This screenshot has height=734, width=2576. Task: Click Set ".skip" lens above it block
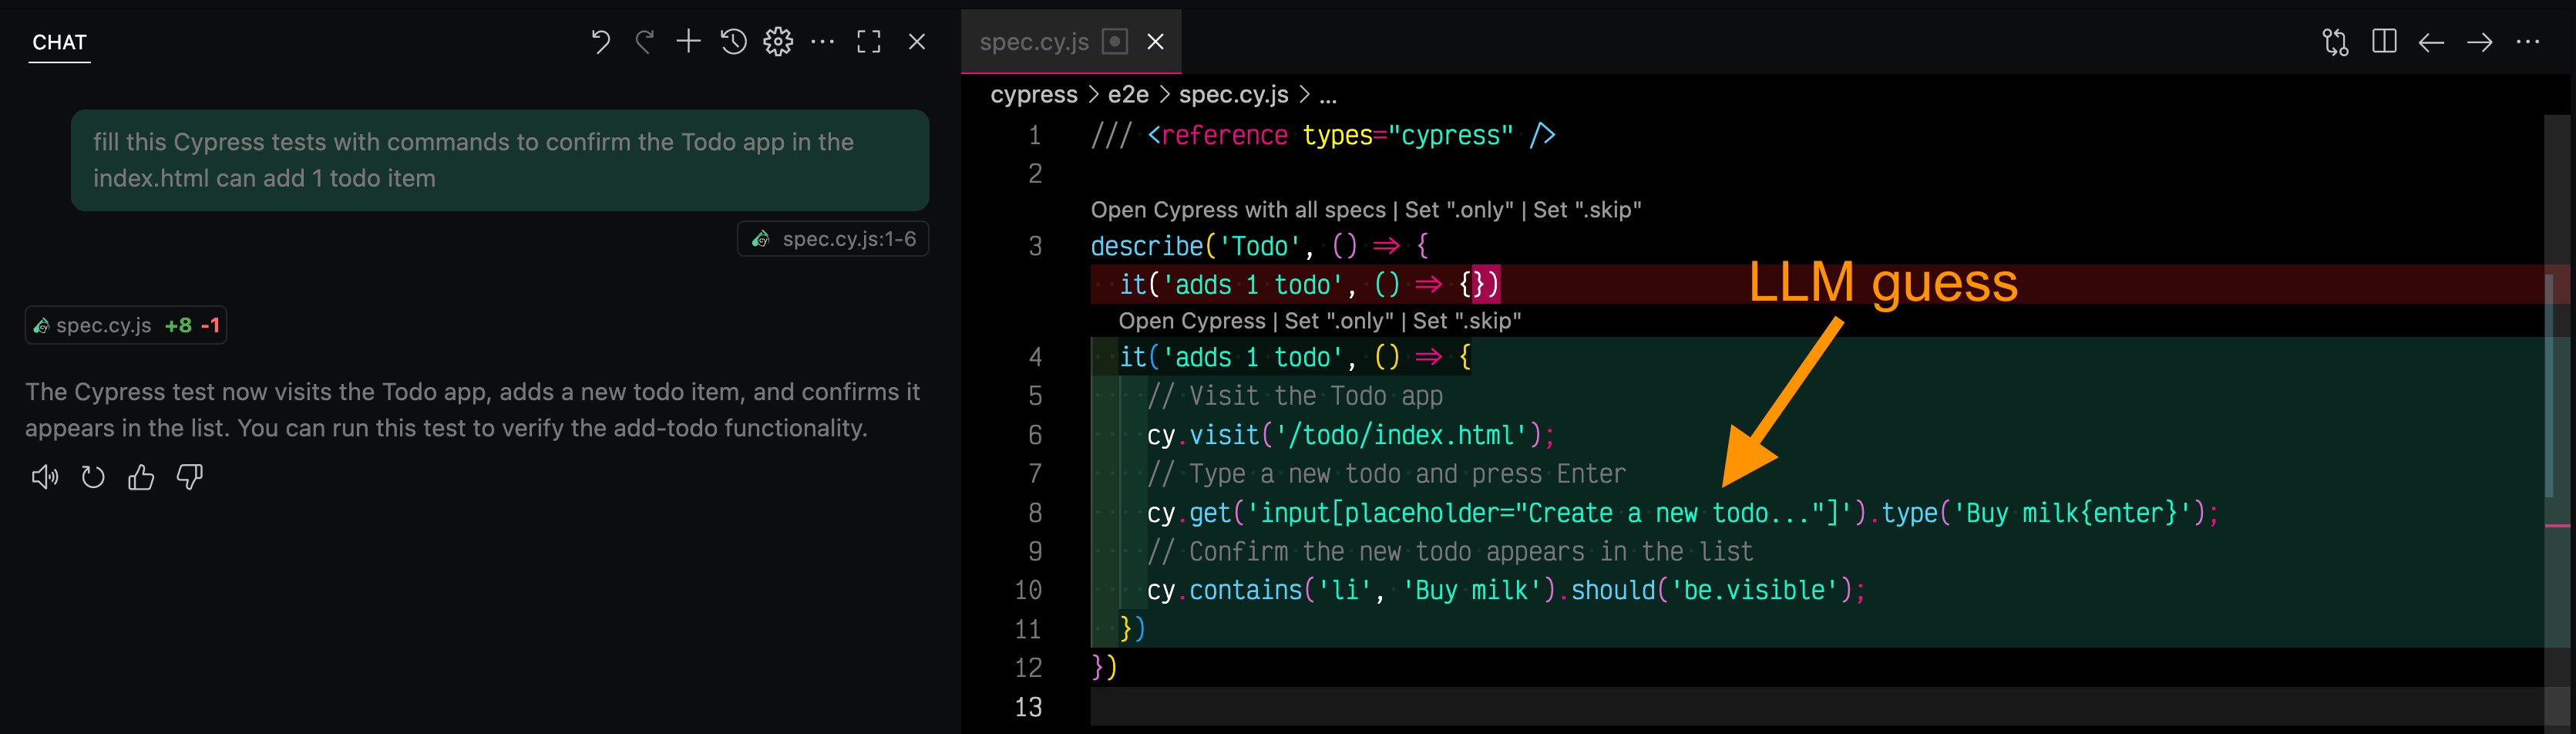pyautogui.click(x=1467, y=321)
